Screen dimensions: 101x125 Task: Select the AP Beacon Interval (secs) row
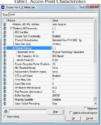tap(48, 88)
